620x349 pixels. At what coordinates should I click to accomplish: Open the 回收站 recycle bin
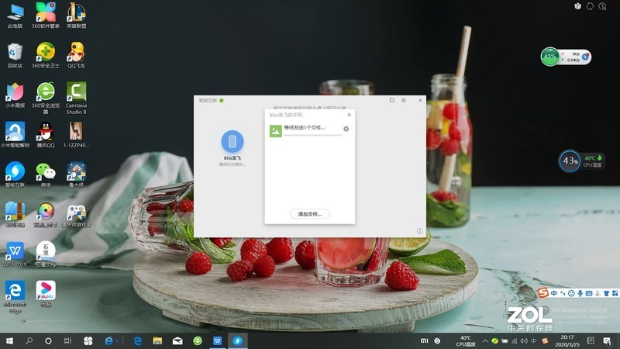pyautogui.click(x=15, y=55)
